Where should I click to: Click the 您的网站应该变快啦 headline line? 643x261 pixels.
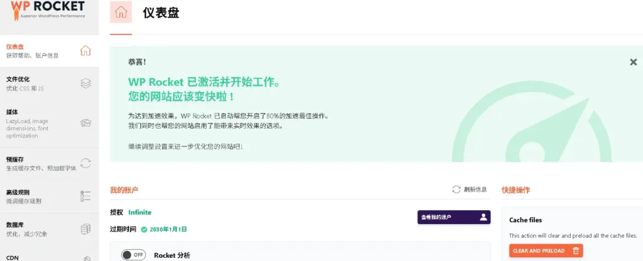pos(181,97)
